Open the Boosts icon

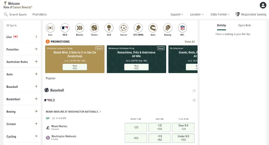tap(80, 28)
